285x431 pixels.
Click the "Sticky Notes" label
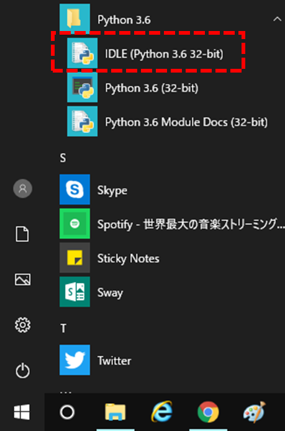128,259
